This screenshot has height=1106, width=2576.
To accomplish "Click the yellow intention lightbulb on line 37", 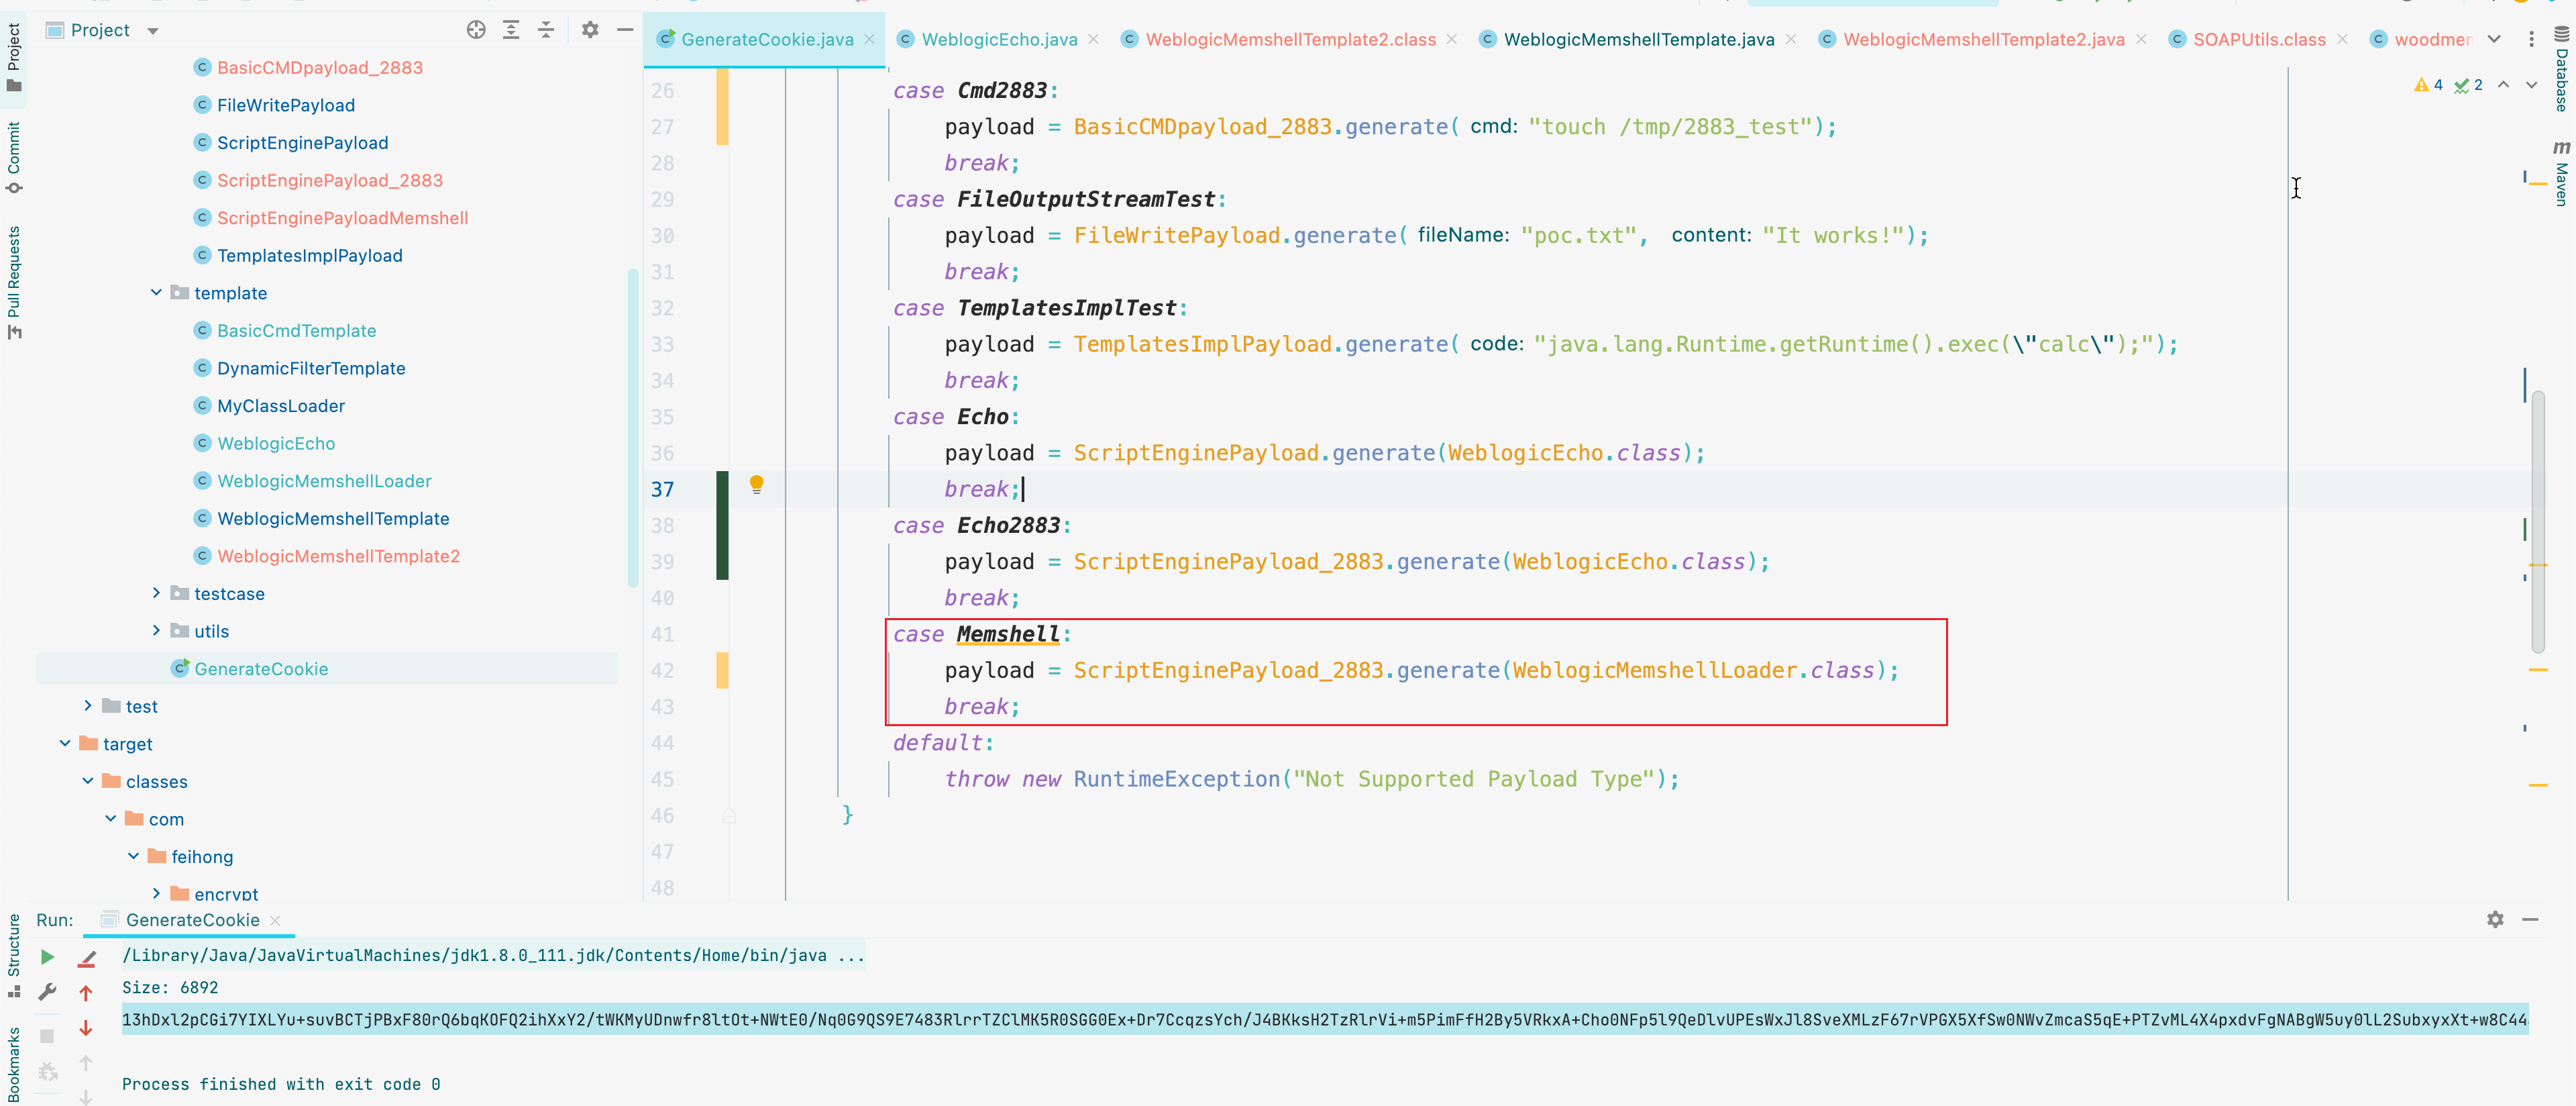I will (757, 485).
